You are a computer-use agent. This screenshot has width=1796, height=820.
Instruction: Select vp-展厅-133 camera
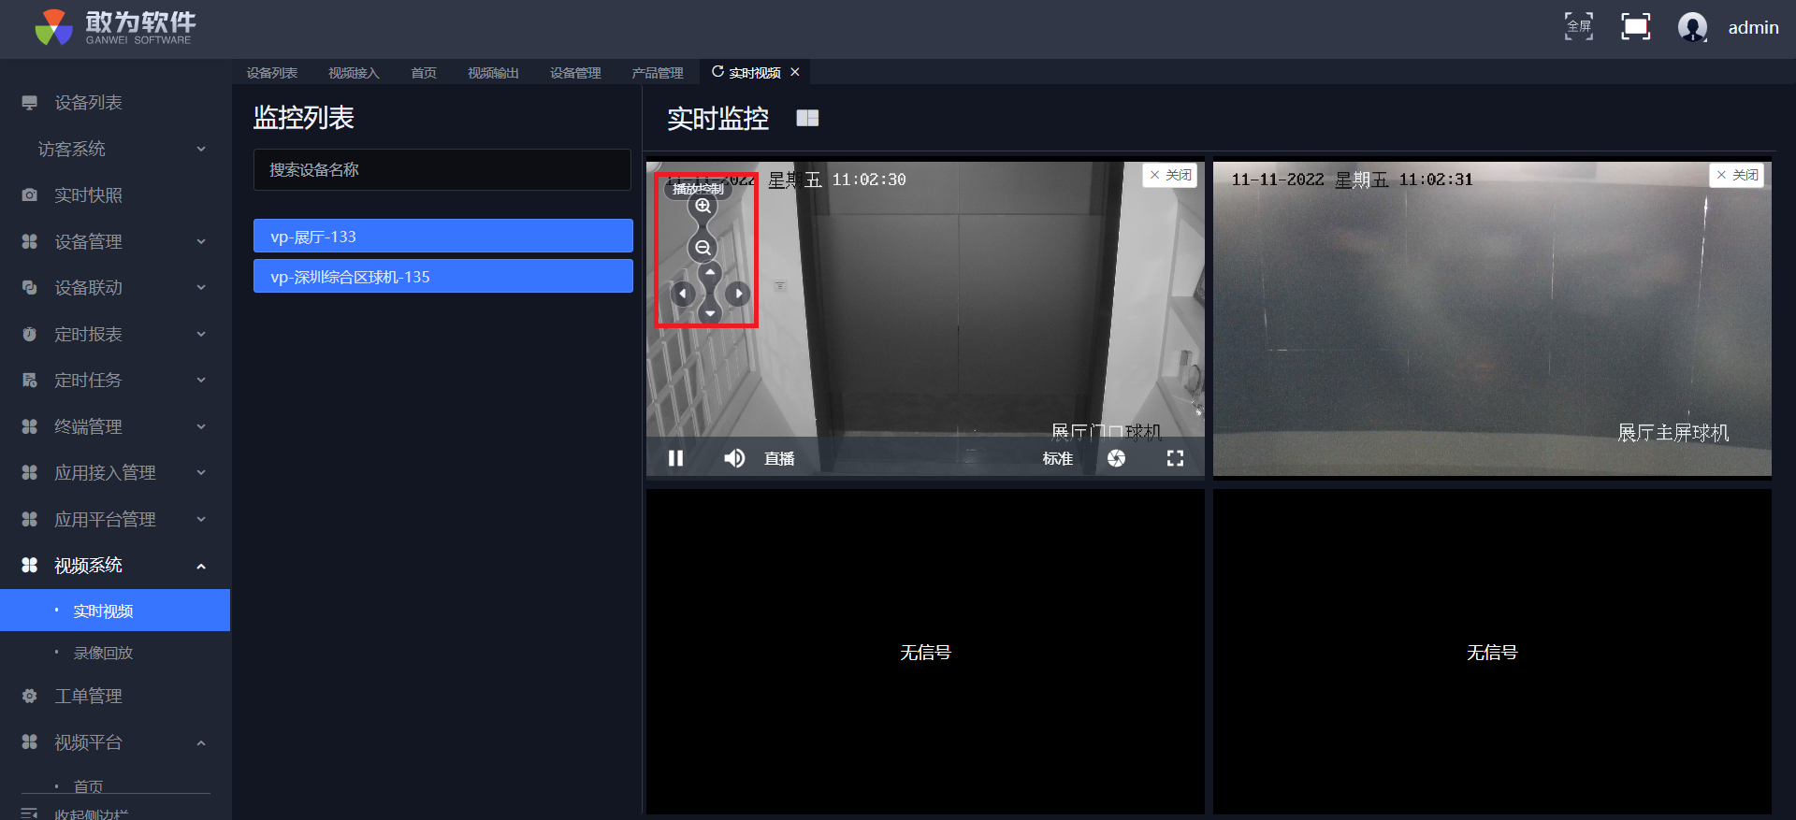point(443,236)
